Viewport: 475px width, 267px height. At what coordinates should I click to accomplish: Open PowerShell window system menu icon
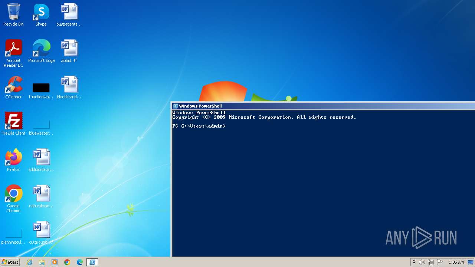(176, 106)
